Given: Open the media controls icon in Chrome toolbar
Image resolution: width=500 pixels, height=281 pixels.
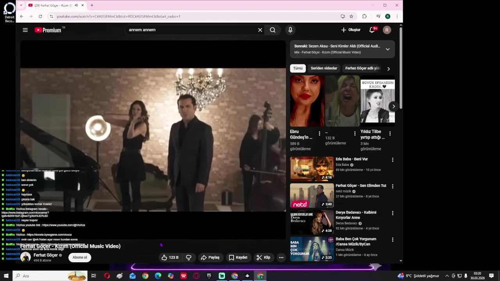Looking at the screenshot, I should 378,16.
